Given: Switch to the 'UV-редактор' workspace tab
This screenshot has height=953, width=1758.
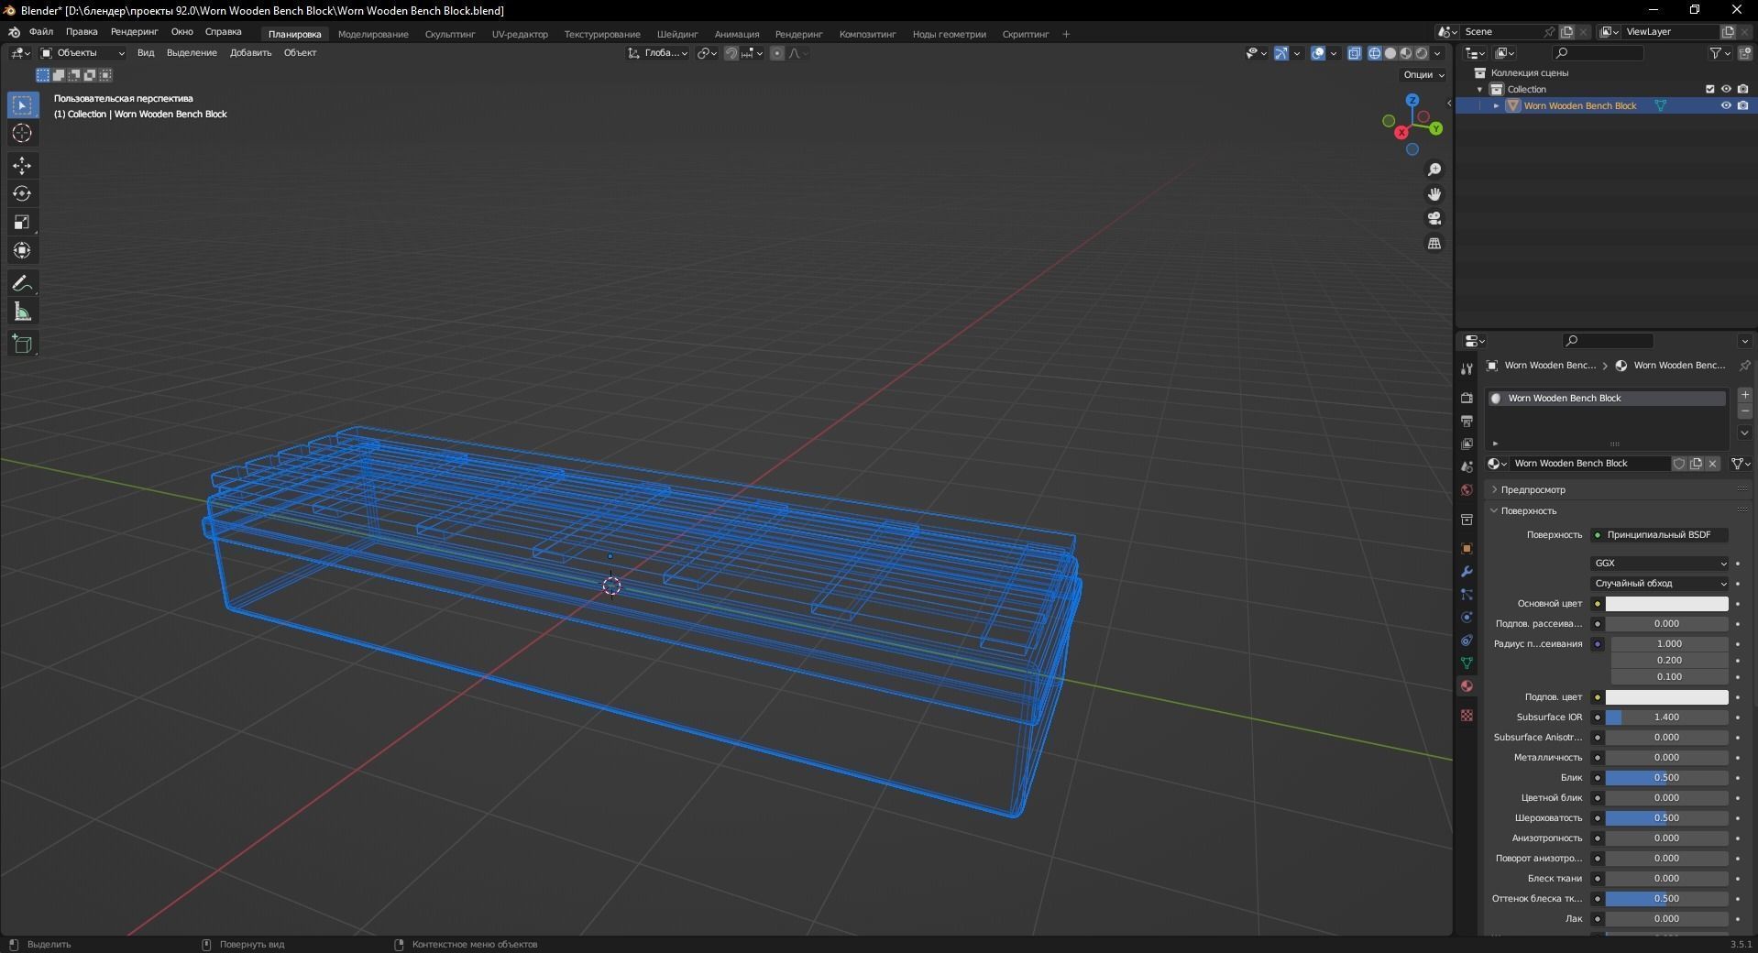Looking at the screenshot, I should point(520,34).
